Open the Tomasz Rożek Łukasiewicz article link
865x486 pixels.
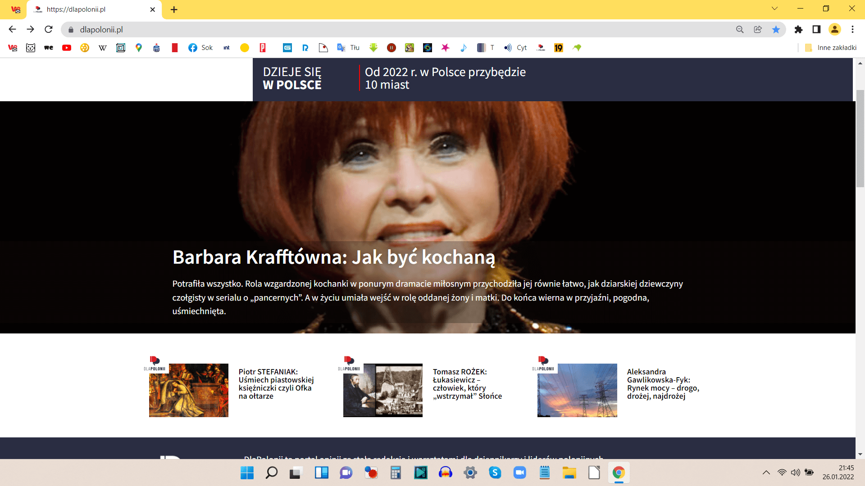tap(467, 384)
